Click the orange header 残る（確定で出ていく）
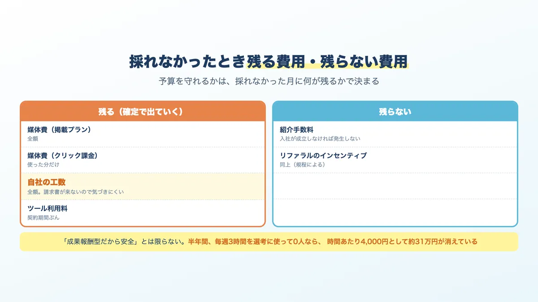The width and height of the screenshot is (538, 302). [x=143, y=111]
